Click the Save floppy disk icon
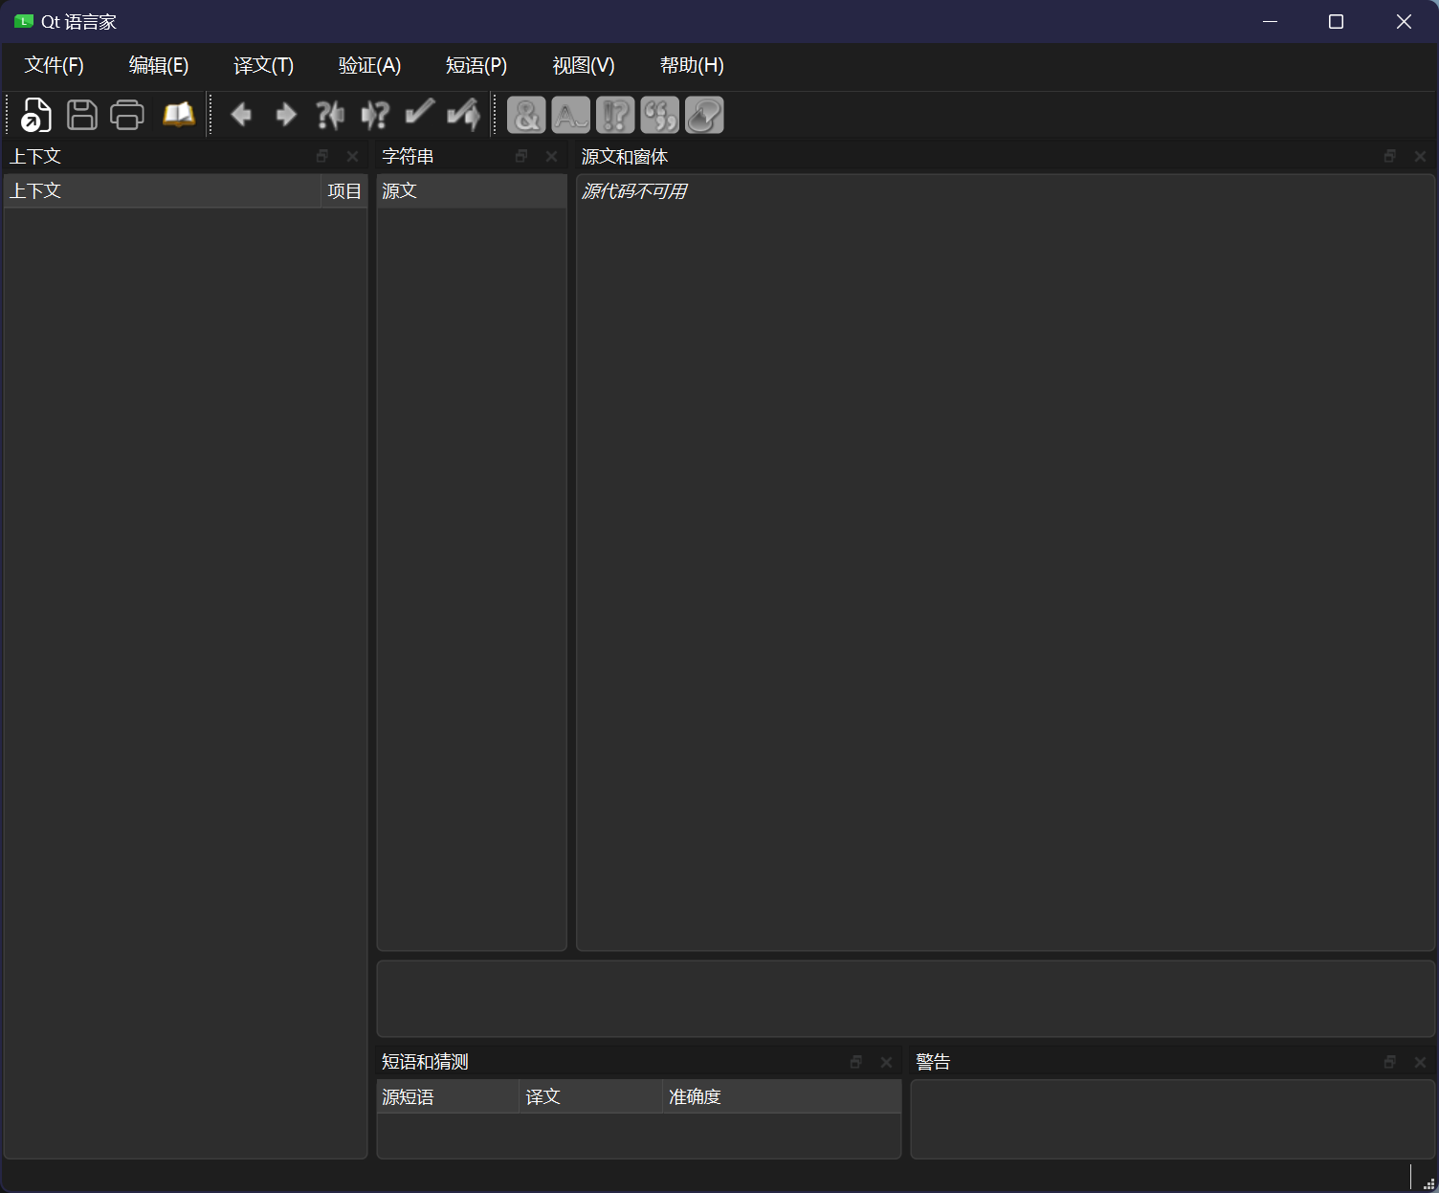 [82, 115]
